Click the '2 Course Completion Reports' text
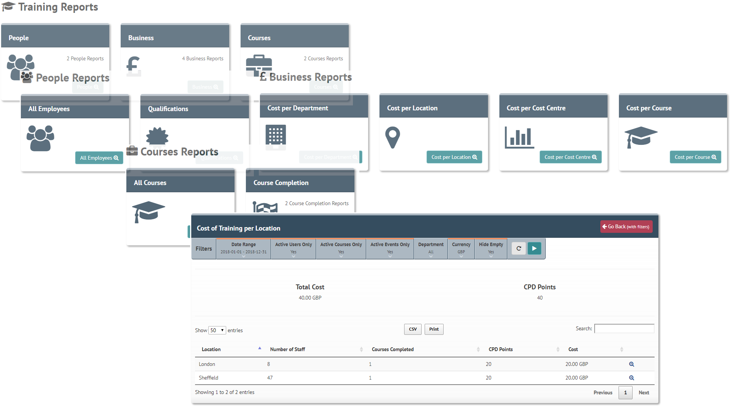The width and height of the screenshot is (732, 408). coord(317,203)
